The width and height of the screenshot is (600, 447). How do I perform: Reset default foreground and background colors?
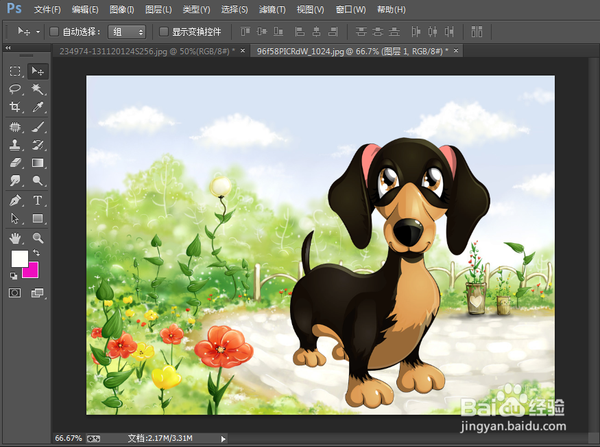click(x=14, y=276)
